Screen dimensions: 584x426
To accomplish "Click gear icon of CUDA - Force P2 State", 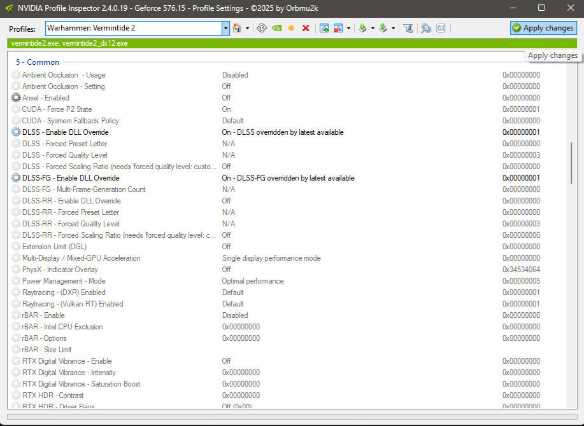I will [16, 109].
